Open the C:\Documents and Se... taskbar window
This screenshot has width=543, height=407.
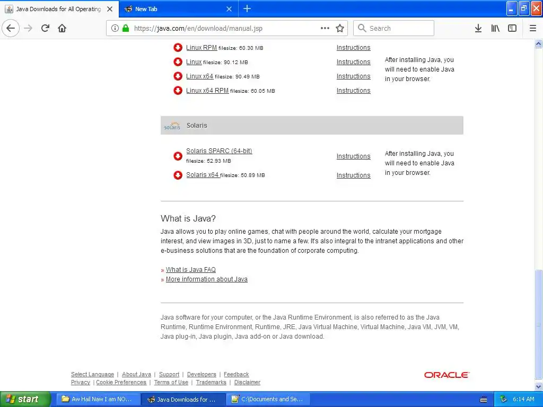coord(269,399)
